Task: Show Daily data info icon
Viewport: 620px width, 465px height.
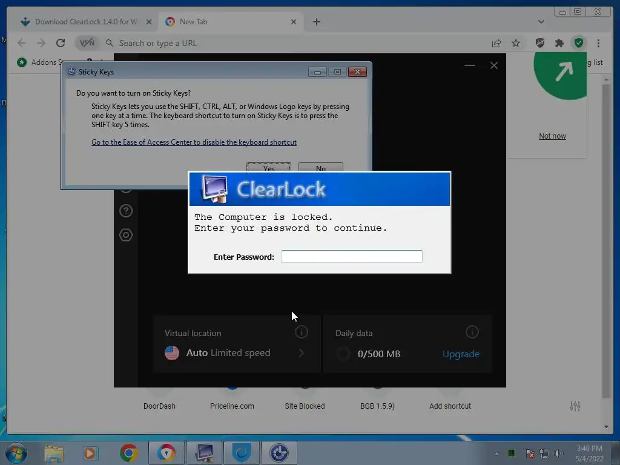Action: (x=472, y=332)
